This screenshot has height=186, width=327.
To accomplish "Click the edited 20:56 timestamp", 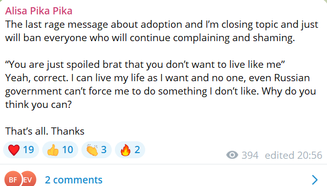I will pos(294,155).
